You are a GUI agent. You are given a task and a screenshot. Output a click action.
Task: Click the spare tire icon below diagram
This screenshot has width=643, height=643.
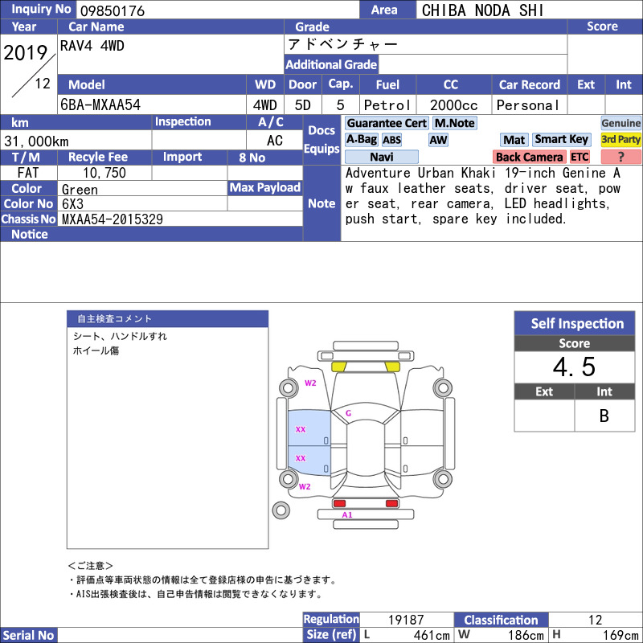[x=281, y=510]
